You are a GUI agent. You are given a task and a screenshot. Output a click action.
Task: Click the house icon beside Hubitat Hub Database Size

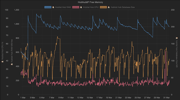[x=109, y=7]
